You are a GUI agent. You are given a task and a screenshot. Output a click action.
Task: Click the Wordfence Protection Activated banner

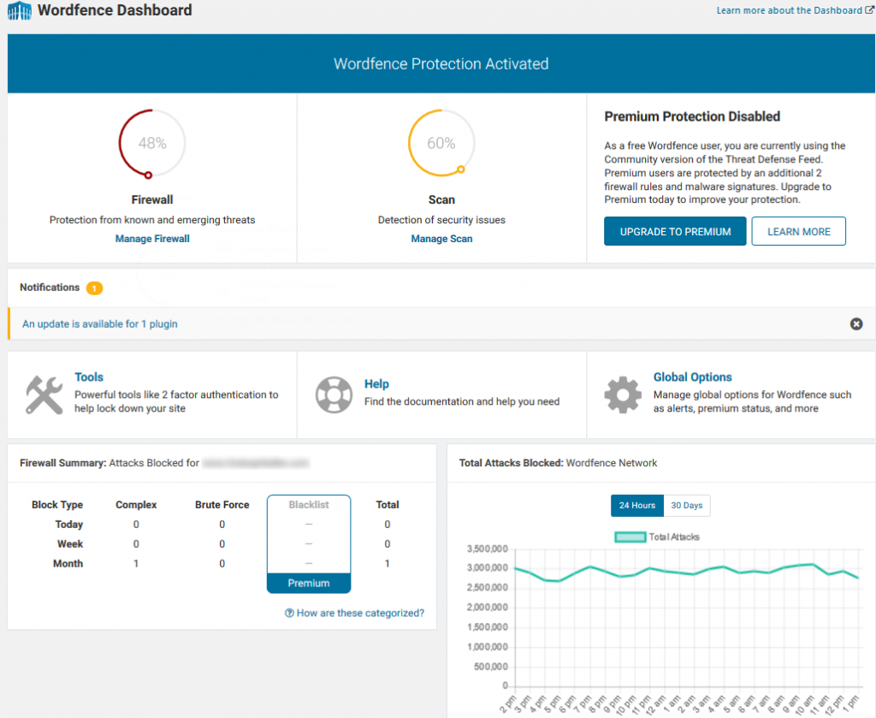click(x=441, y=63)
